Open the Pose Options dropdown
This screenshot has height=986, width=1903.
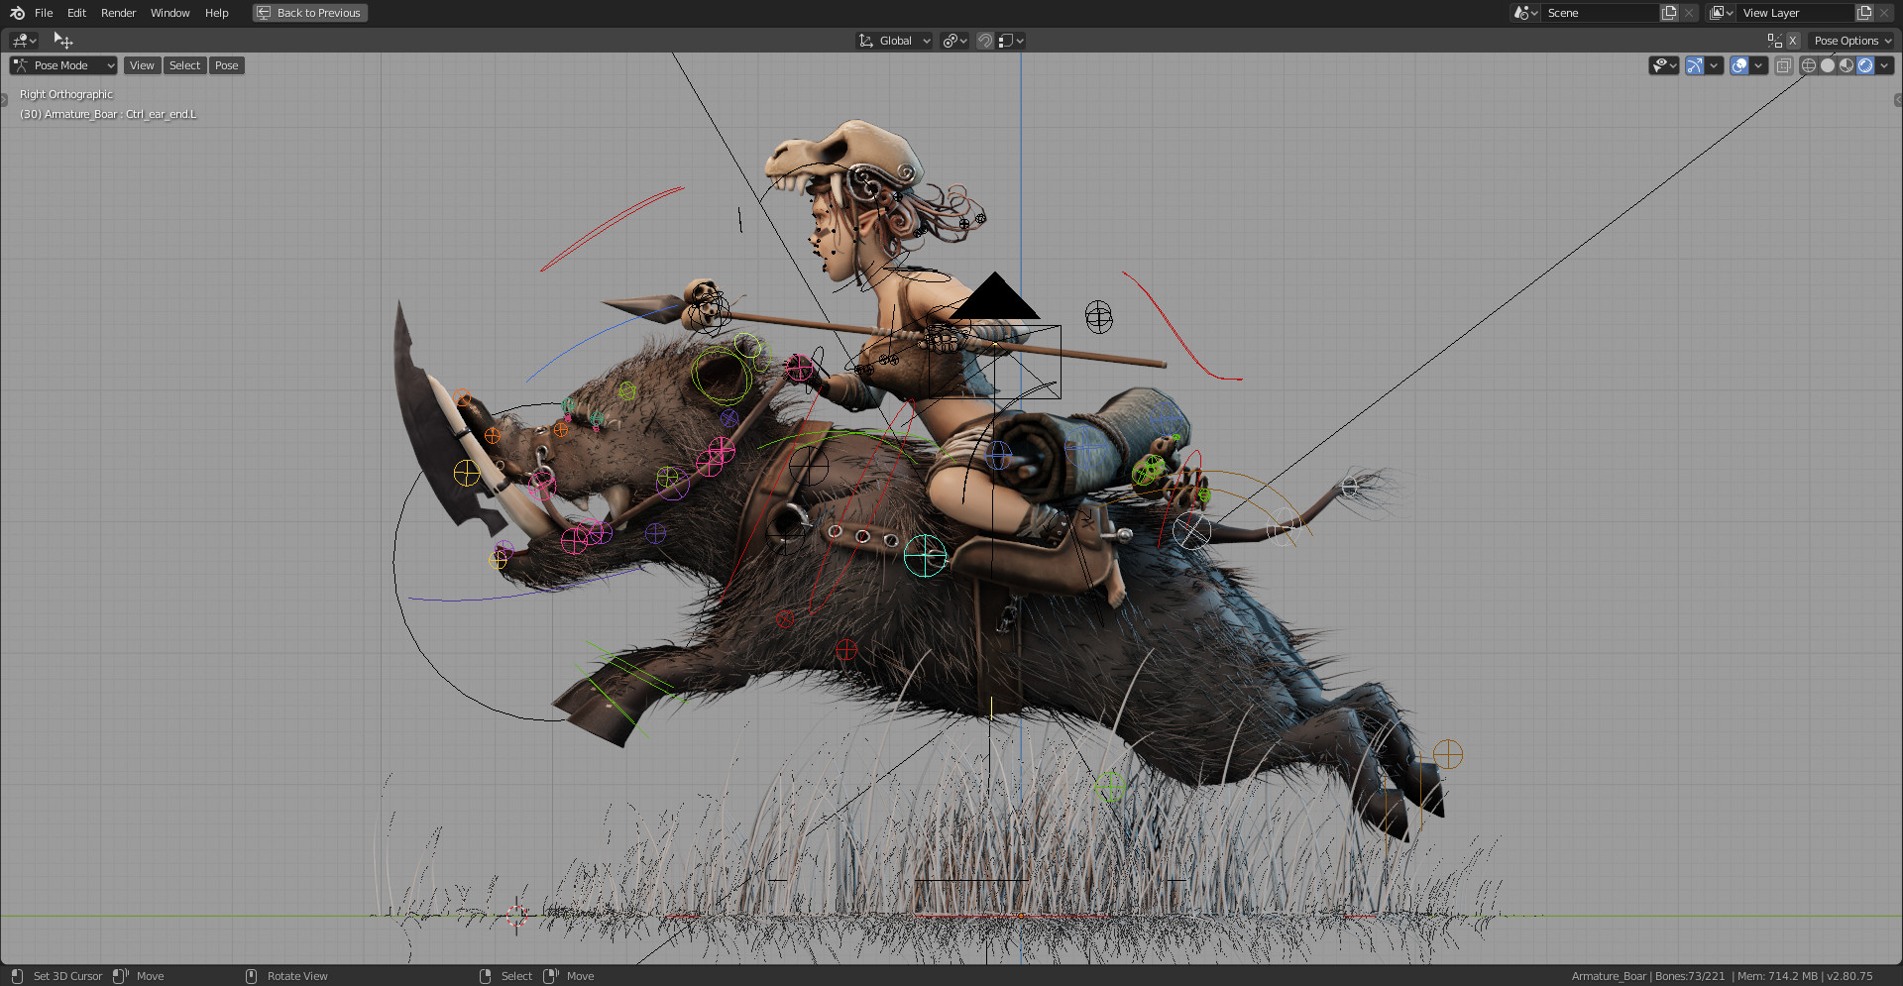[x=1851, y=41]
